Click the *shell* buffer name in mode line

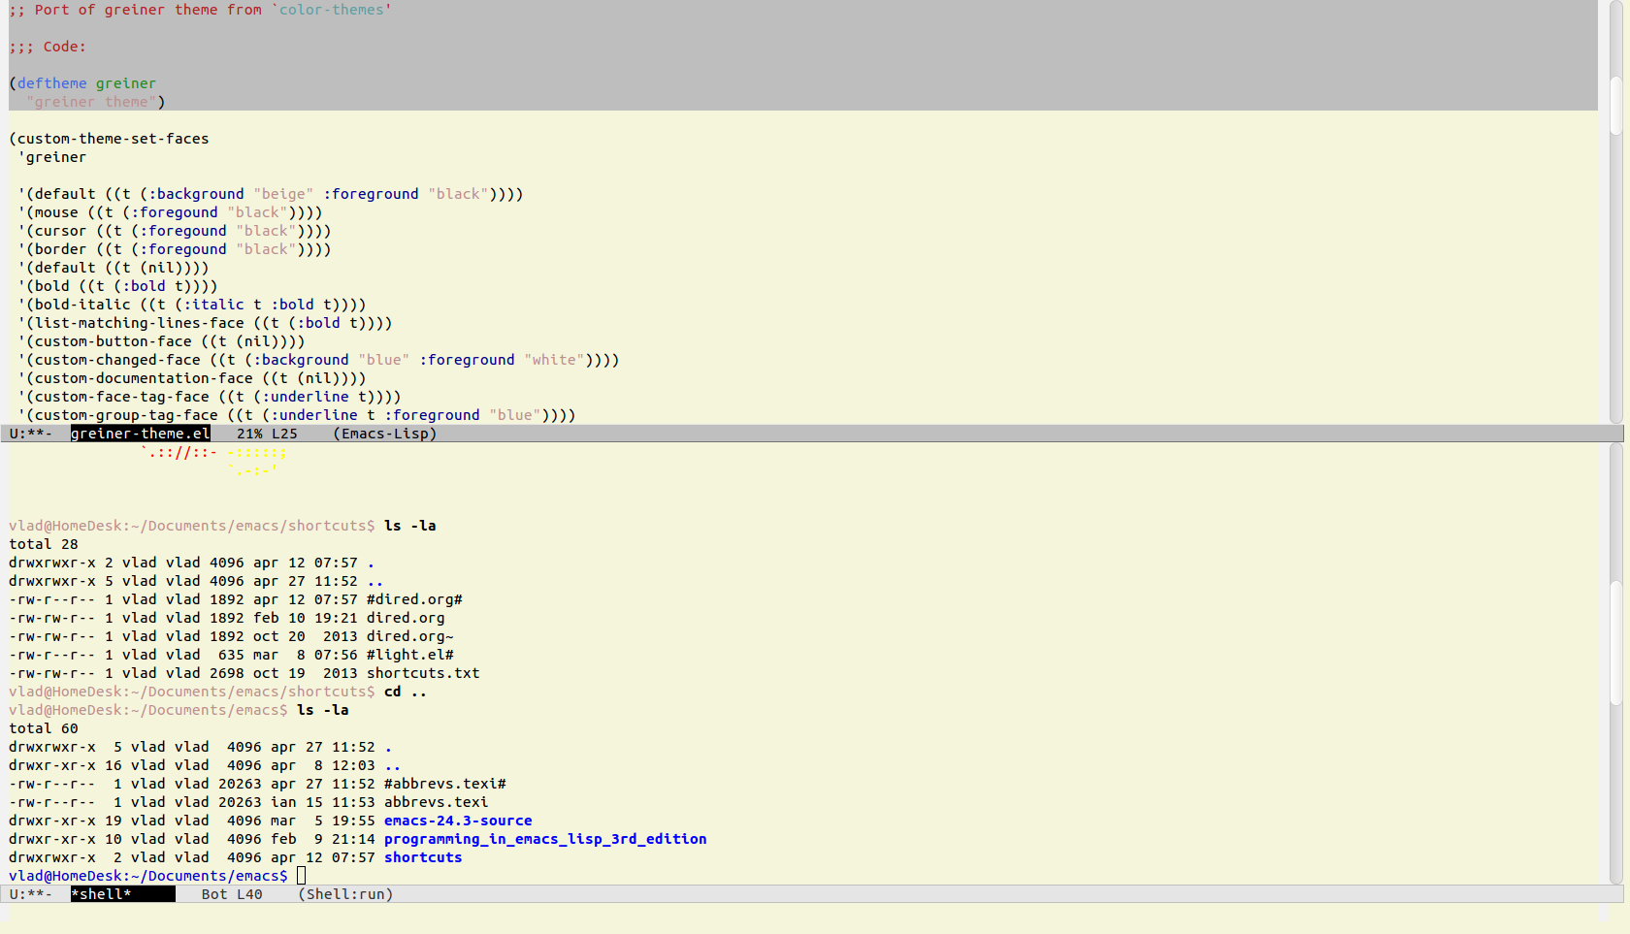[x=101, y=894]
